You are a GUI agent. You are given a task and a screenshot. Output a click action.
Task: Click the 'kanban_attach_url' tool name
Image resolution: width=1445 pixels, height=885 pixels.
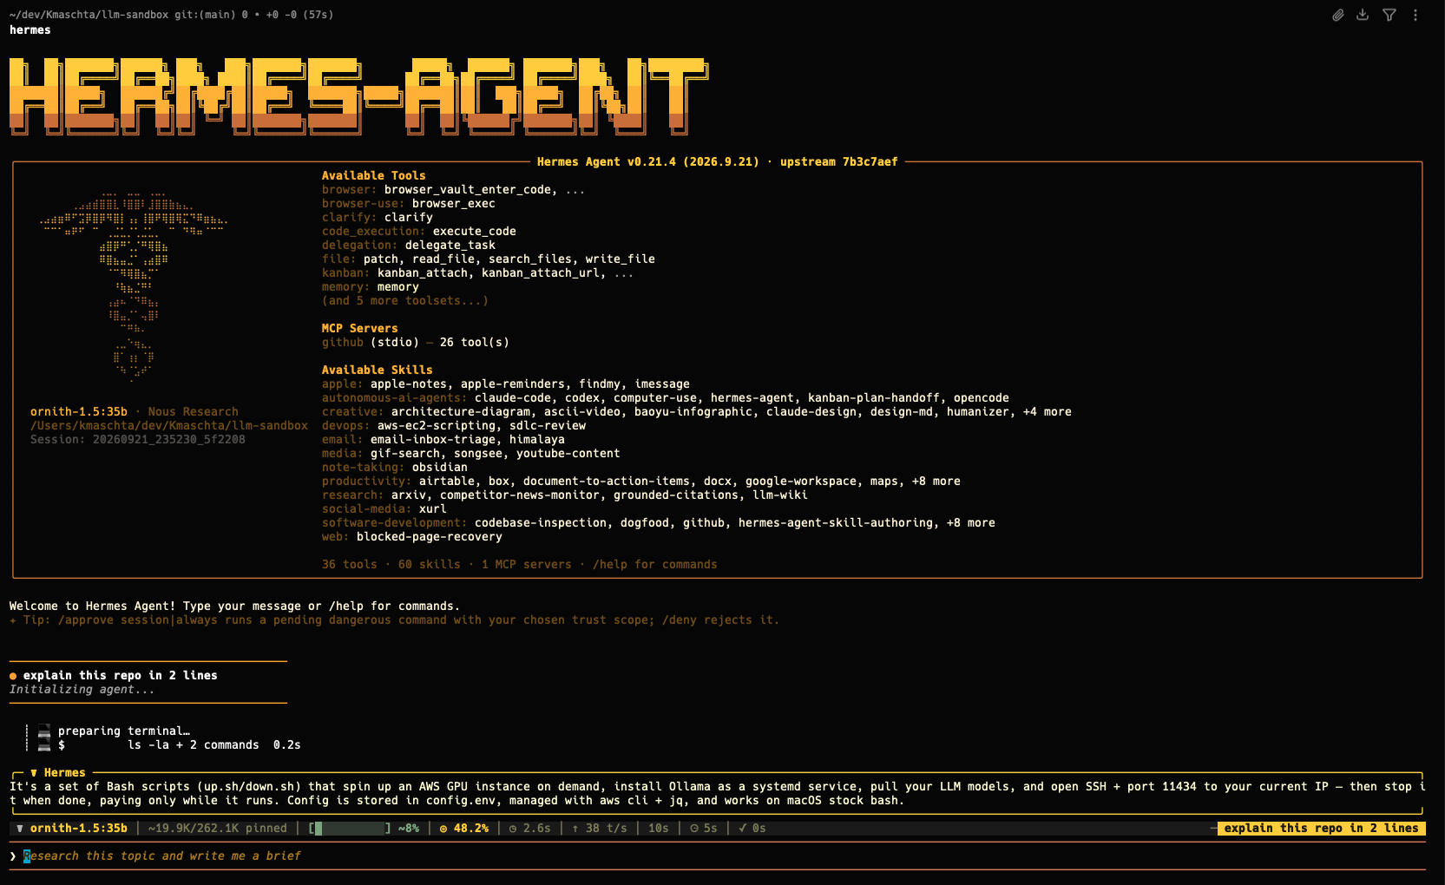click(x=541, y=273)
